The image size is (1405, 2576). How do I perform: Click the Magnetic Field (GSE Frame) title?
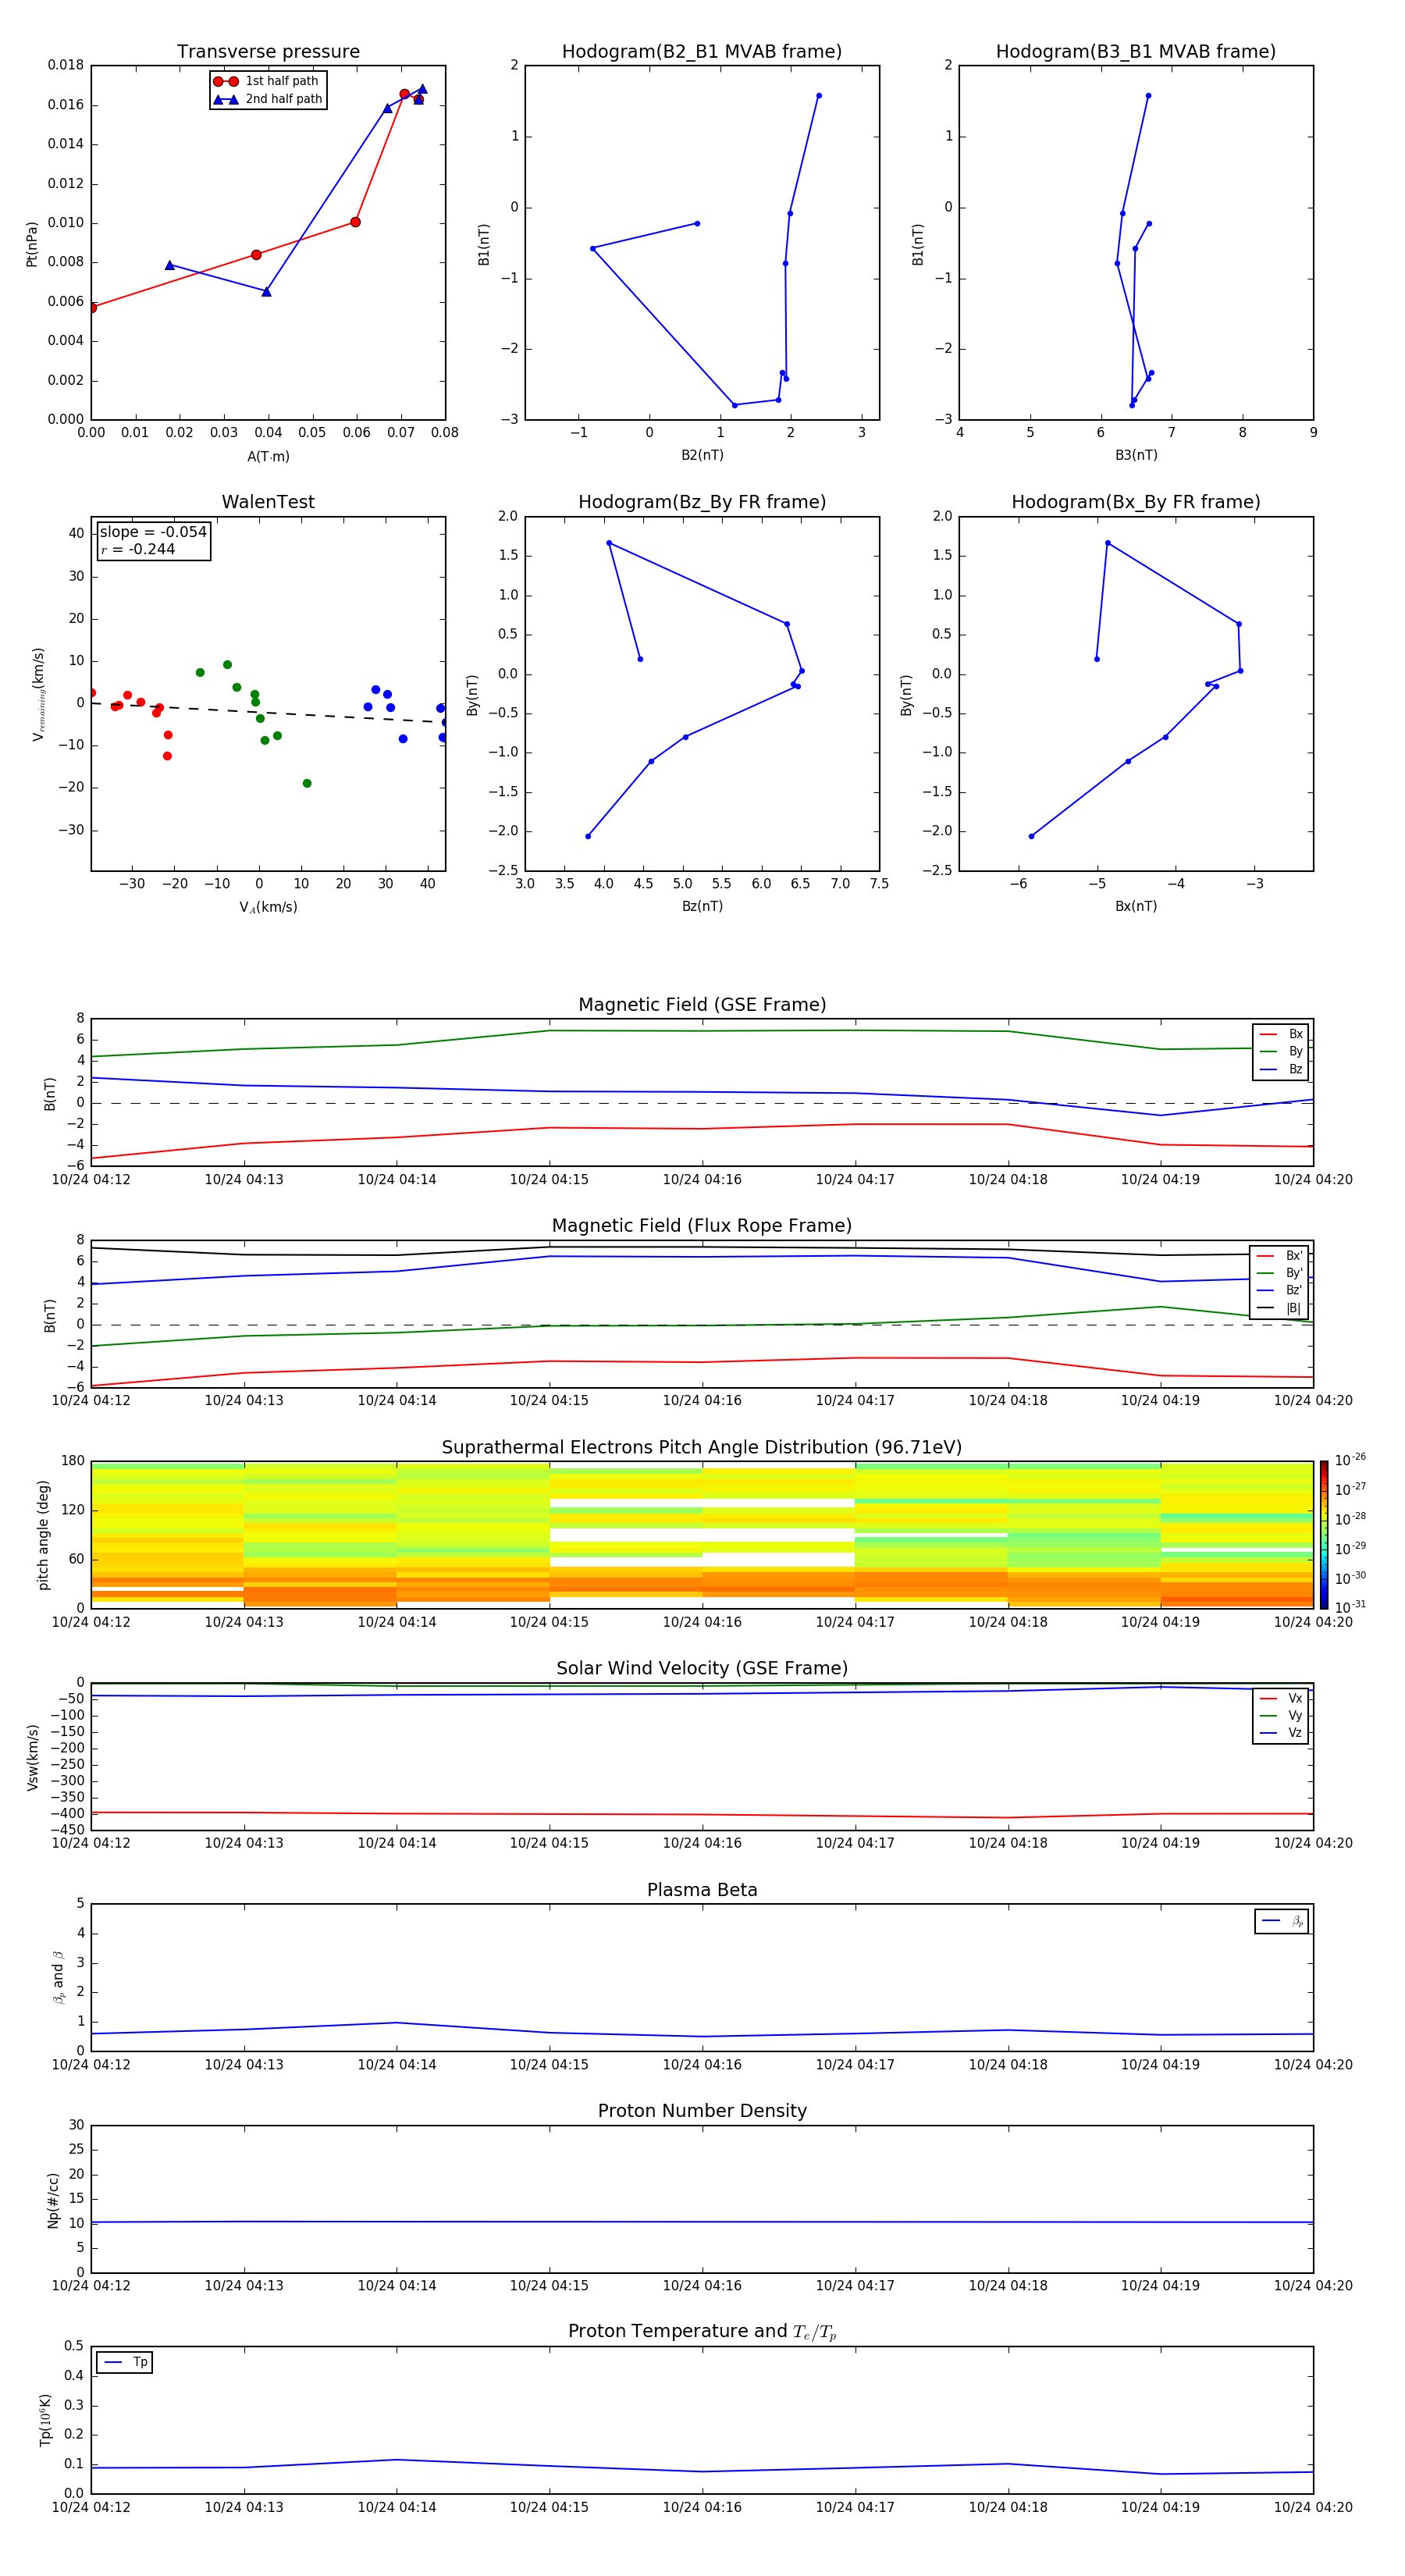702,1005
